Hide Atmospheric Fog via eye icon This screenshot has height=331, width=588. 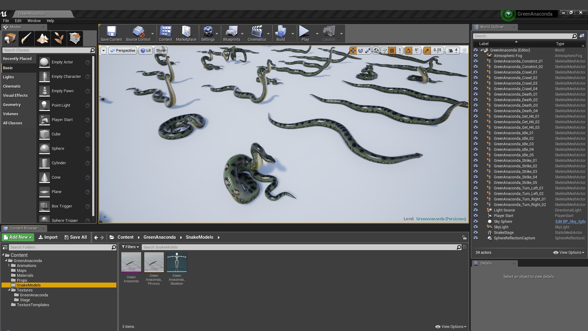tap(476, 56)
